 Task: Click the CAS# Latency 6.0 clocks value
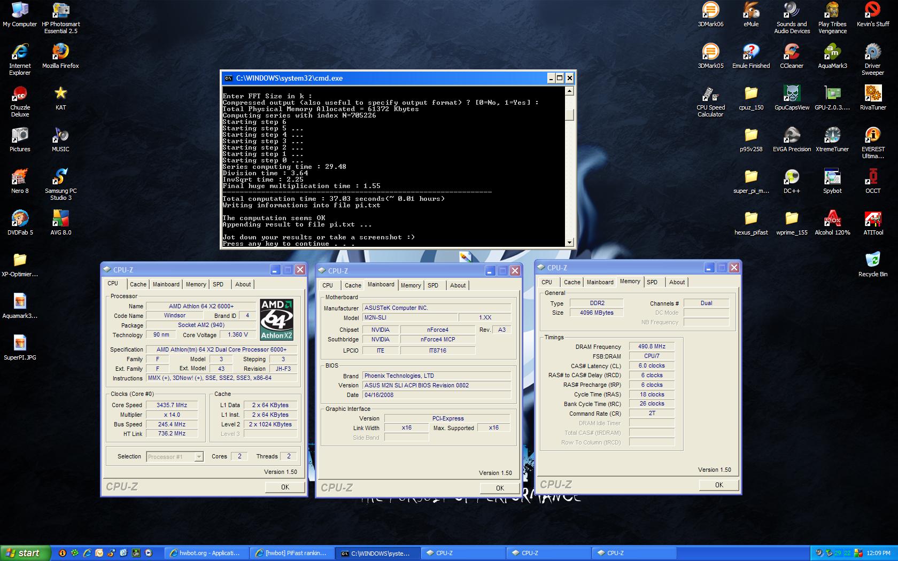click(x=652, y=365)
